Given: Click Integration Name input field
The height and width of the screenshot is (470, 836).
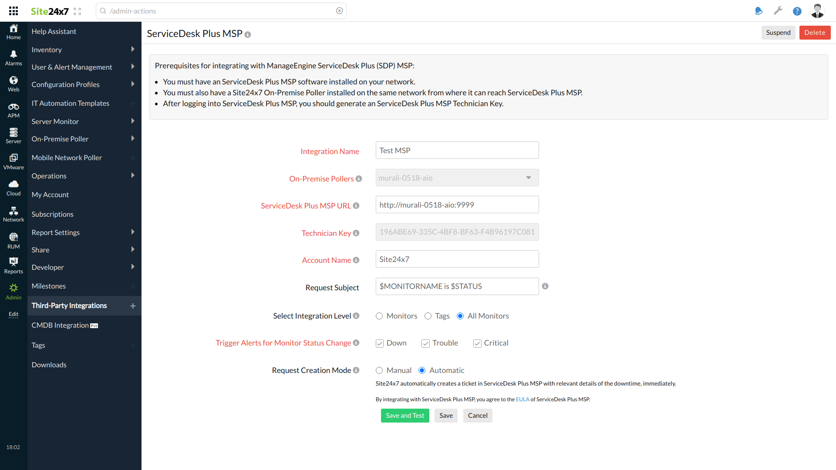Looking at the screenshot, I should click(x=457, y=150).
